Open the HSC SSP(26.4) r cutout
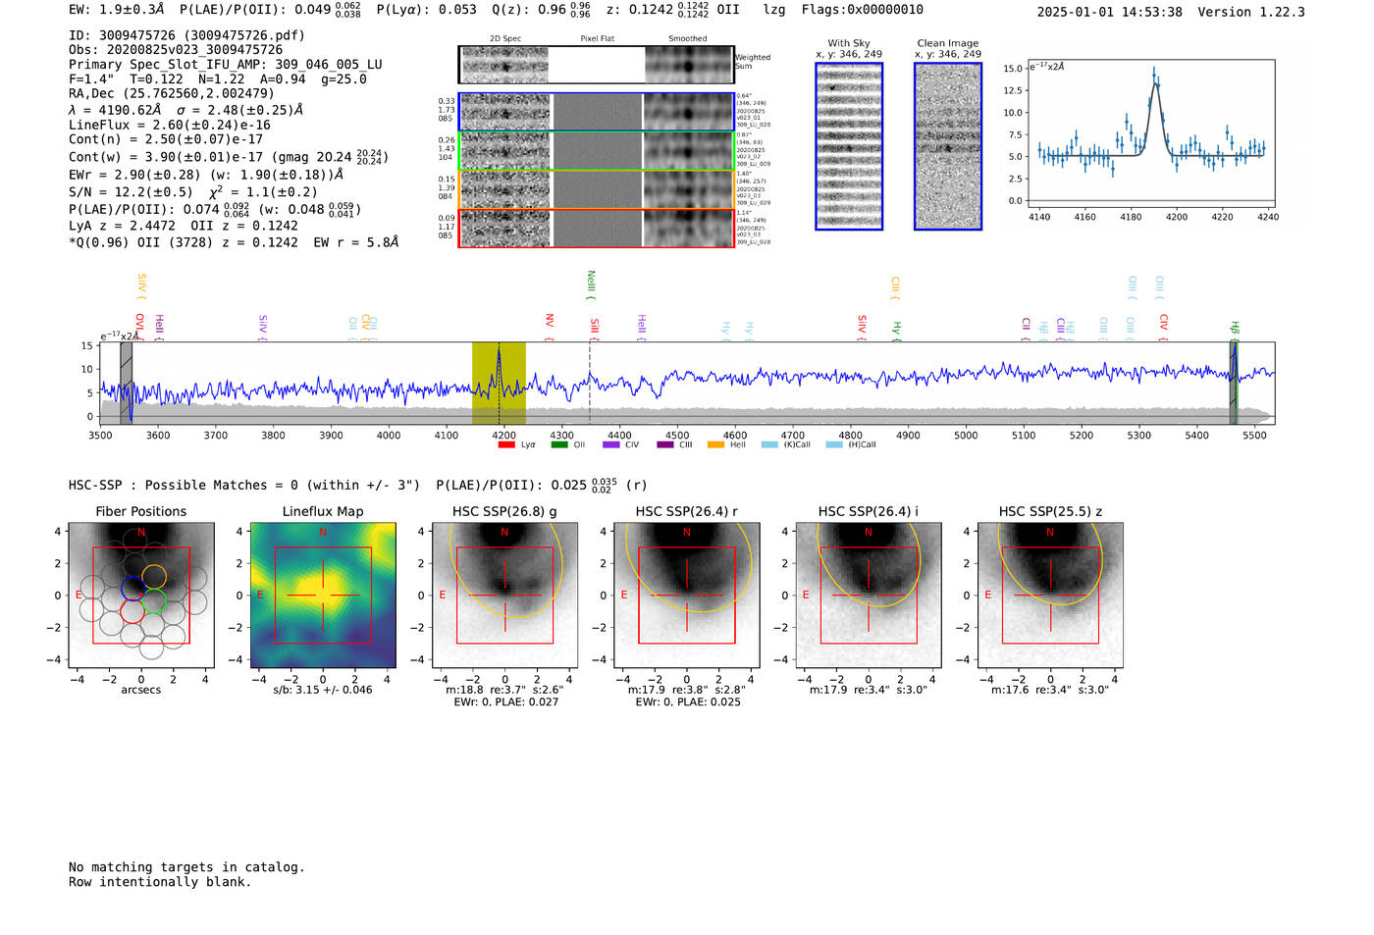 tap(686, 595)
